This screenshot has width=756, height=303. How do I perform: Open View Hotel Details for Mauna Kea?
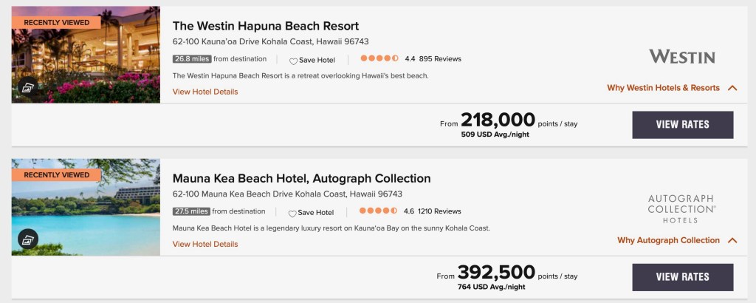205,244
